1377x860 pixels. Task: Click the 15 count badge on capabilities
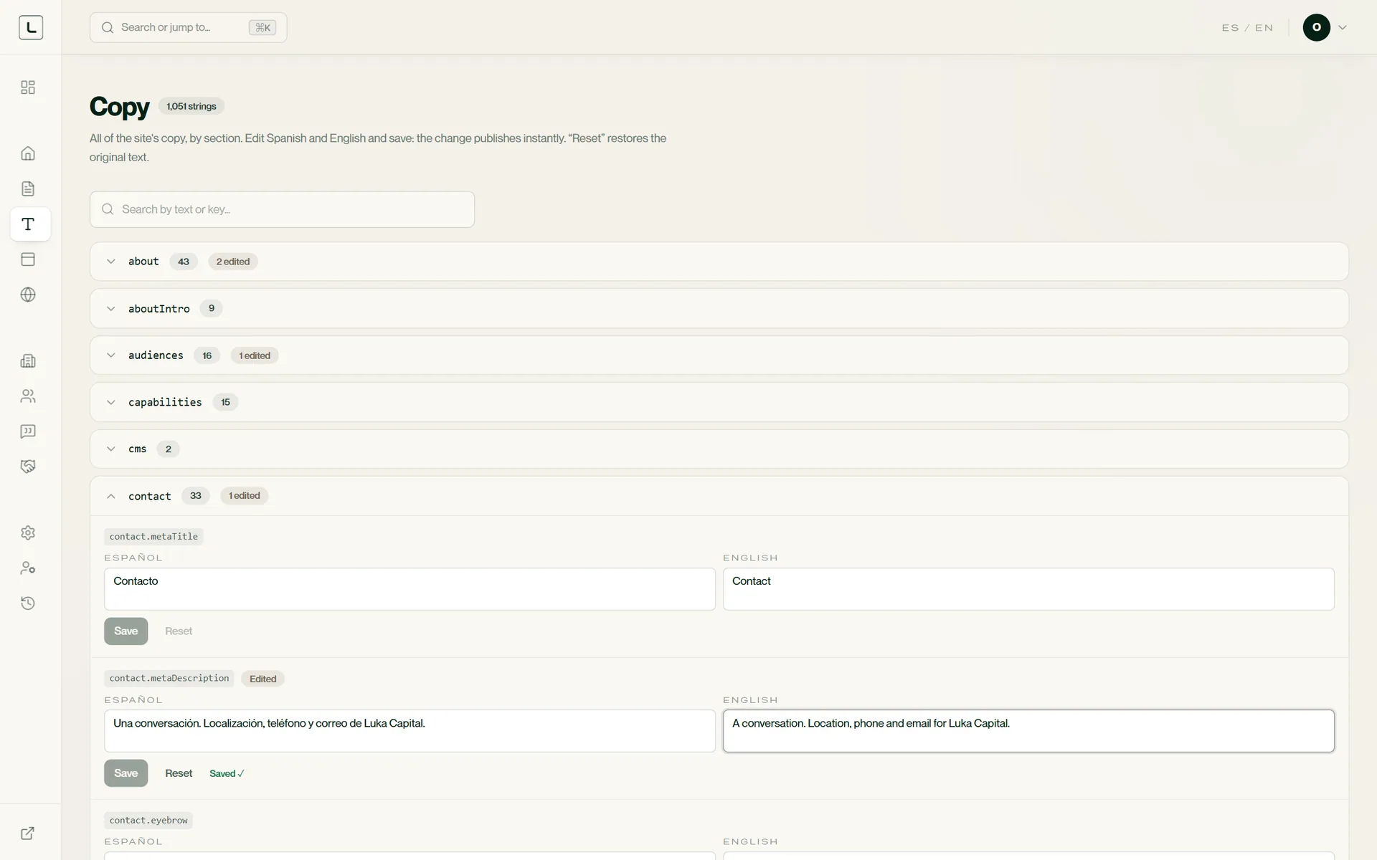[225, 402]
